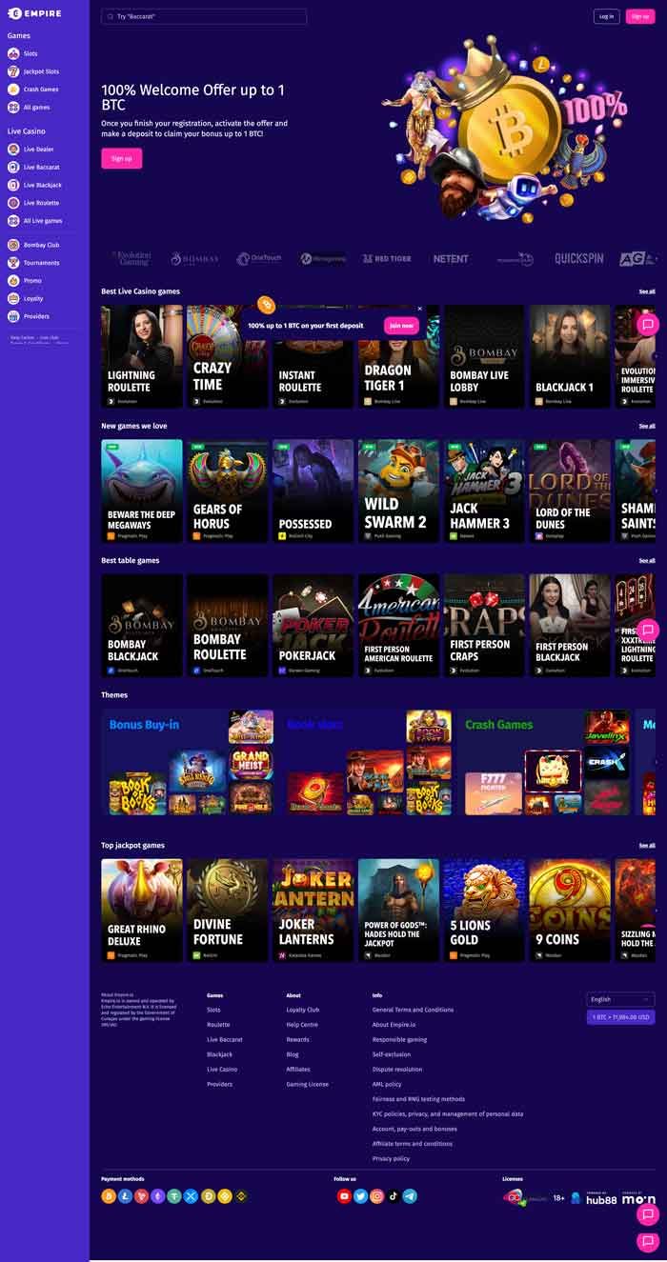This screenshot has height=1262, width=667.
Task: Select the NetEnt provider logo
Action: 451,258
